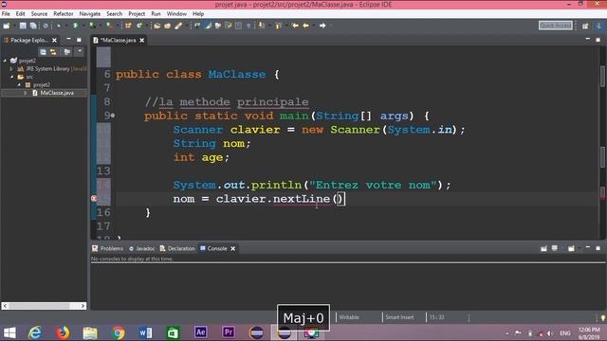
Task: Open Premiere Pro from the taskbar
Action: pyautogui.click(x=229, y=332)
